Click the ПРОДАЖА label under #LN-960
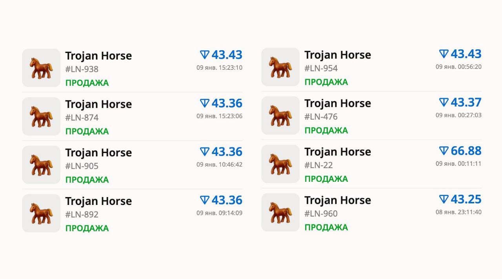The width and height of the screenshot is (502, 279). (326, 227)
